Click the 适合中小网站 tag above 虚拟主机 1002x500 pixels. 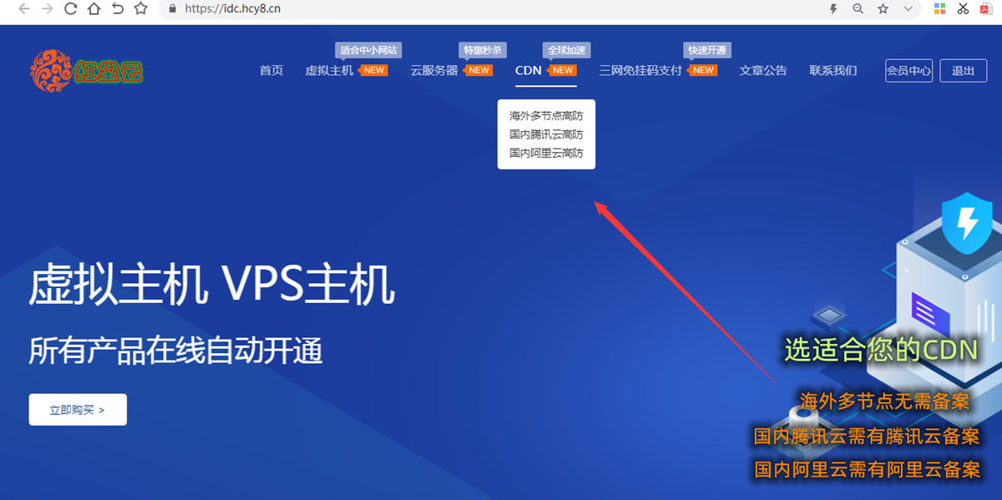[x=368, y=50]
